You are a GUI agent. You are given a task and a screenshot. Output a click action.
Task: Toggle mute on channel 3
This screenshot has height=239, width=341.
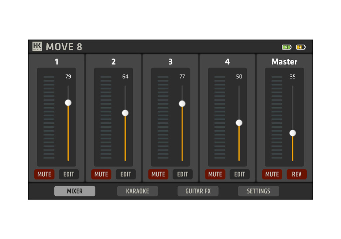[158, 174]
